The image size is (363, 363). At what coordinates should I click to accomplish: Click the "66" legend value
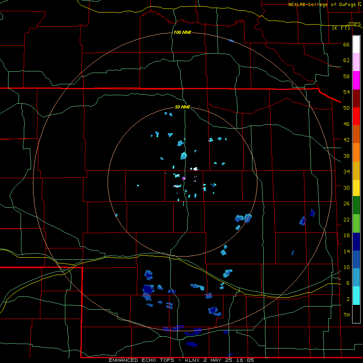346,45
